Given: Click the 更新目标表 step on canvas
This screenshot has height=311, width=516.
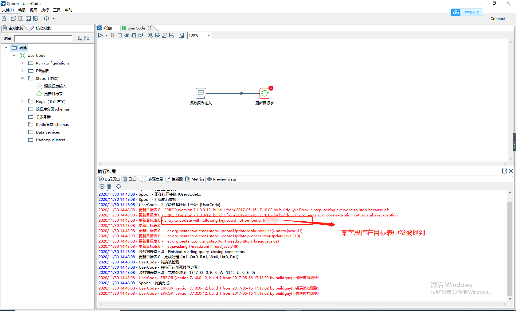Looking at the screenshot, I should [265, 93].
